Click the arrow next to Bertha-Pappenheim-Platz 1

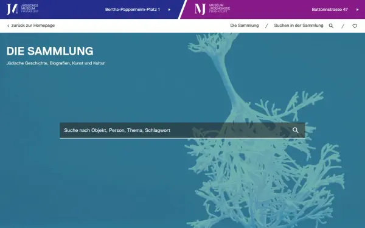[170, 10]
